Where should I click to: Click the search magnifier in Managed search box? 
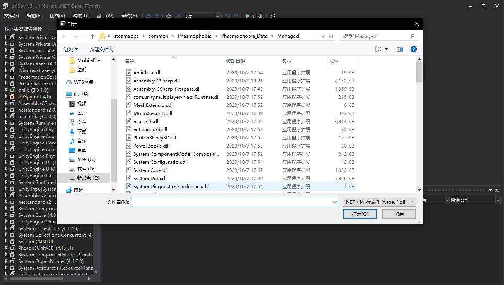[412, 36]
